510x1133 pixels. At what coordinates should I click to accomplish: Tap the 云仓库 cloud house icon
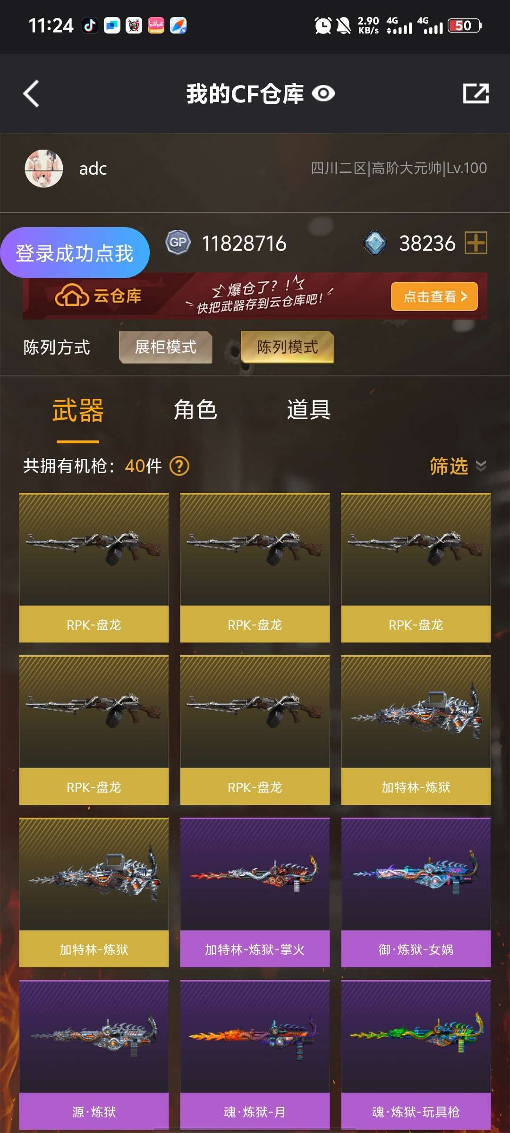[x=72, y=296]
